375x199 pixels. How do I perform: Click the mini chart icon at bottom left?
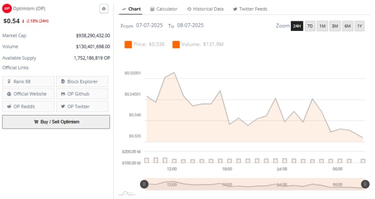coord(127,193)
